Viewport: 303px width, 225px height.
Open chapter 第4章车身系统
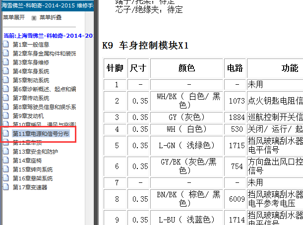tap(31, 71)
